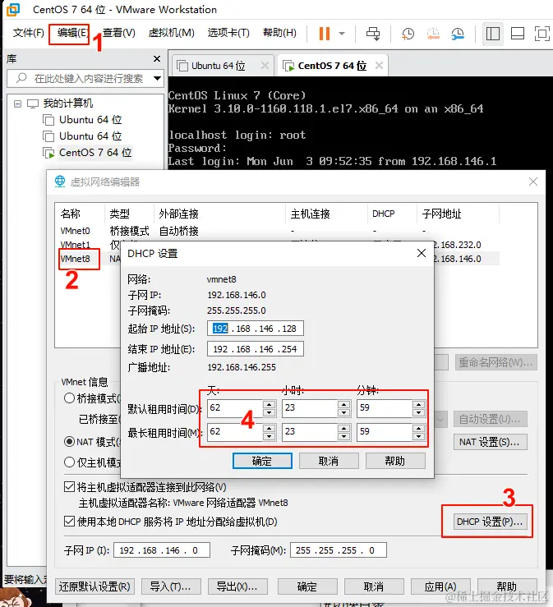Screen dimensions: 553x607
Task: Increase default lease days value
Action: [270, 404]
